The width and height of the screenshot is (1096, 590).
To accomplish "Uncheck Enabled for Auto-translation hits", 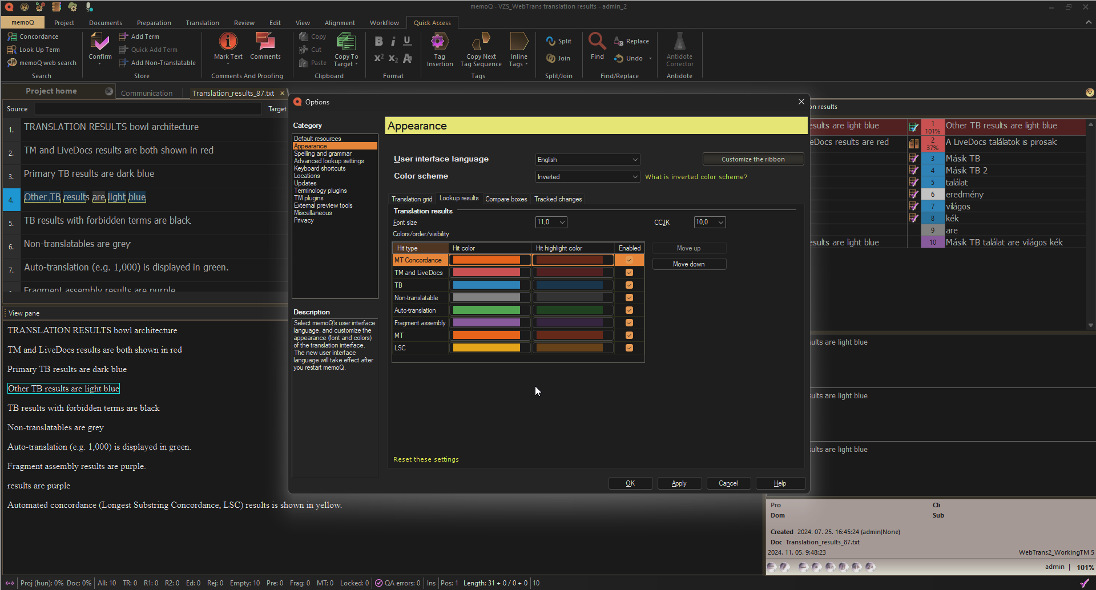I will tap(629, 310).
